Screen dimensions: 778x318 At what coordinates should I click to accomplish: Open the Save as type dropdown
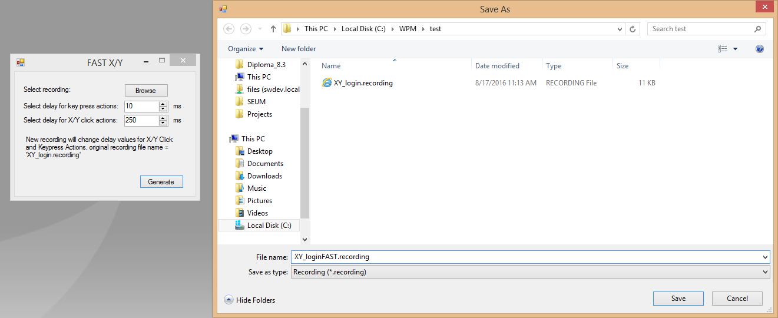coord(765,272)
